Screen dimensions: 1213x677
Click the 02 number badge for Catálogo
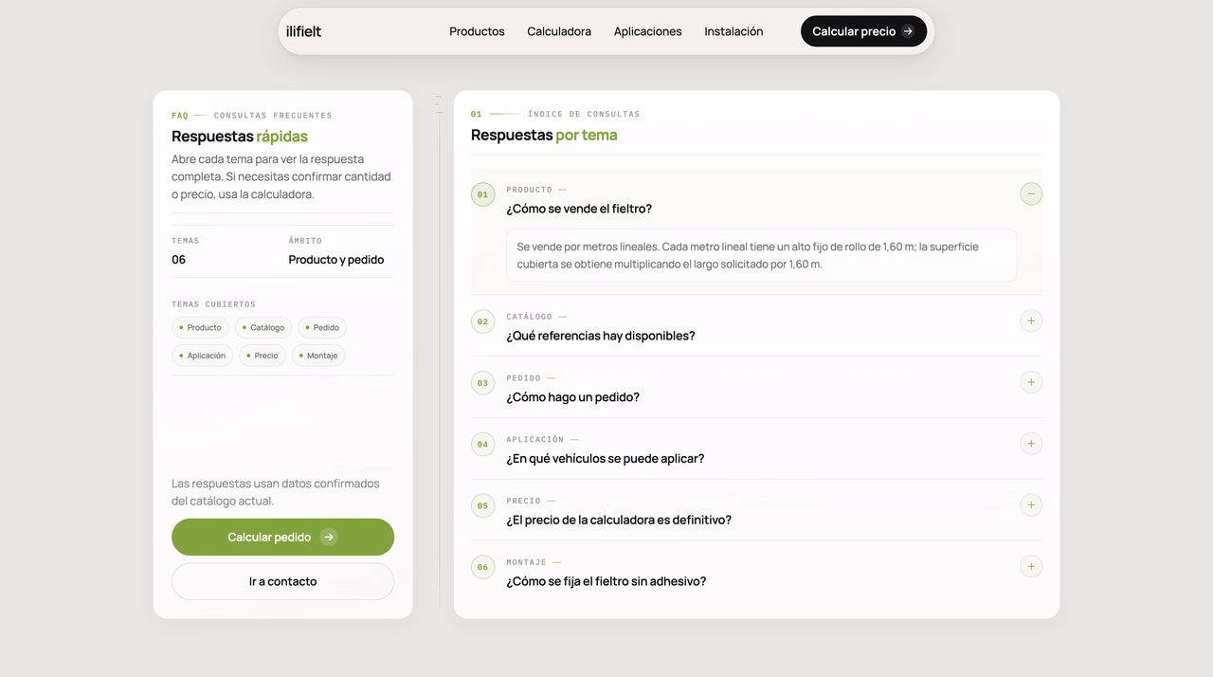483,321
